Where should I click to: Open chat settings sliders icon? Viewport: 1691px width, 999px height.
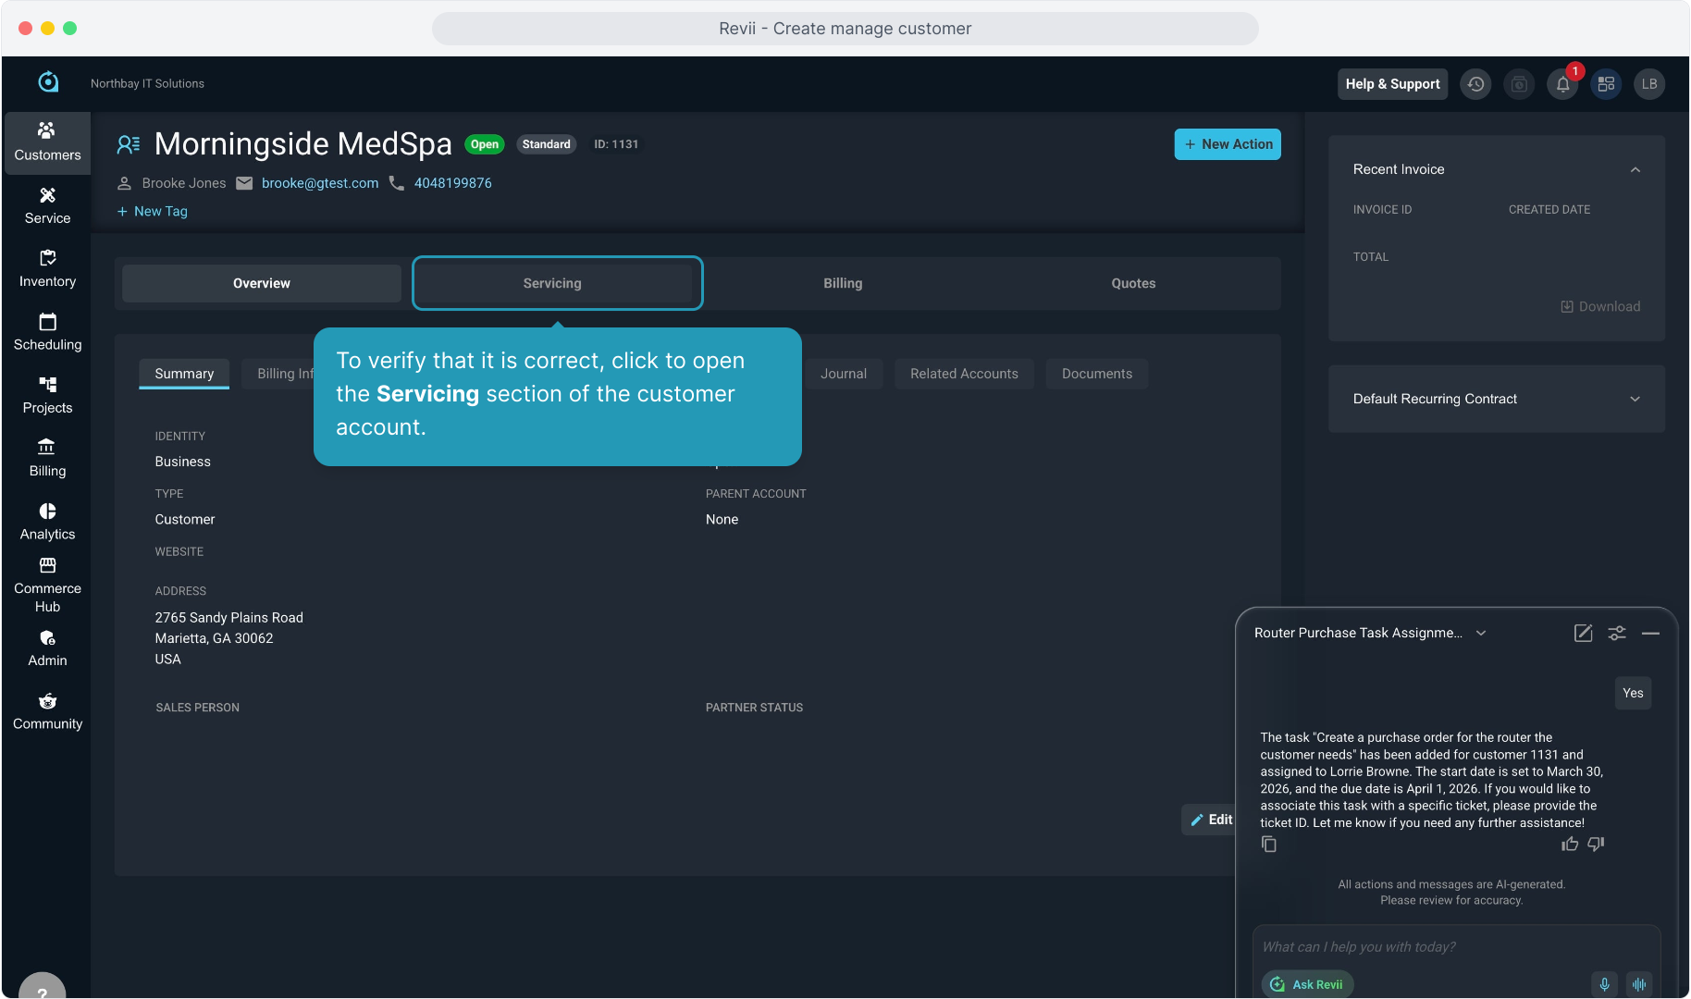point(1617,633)
